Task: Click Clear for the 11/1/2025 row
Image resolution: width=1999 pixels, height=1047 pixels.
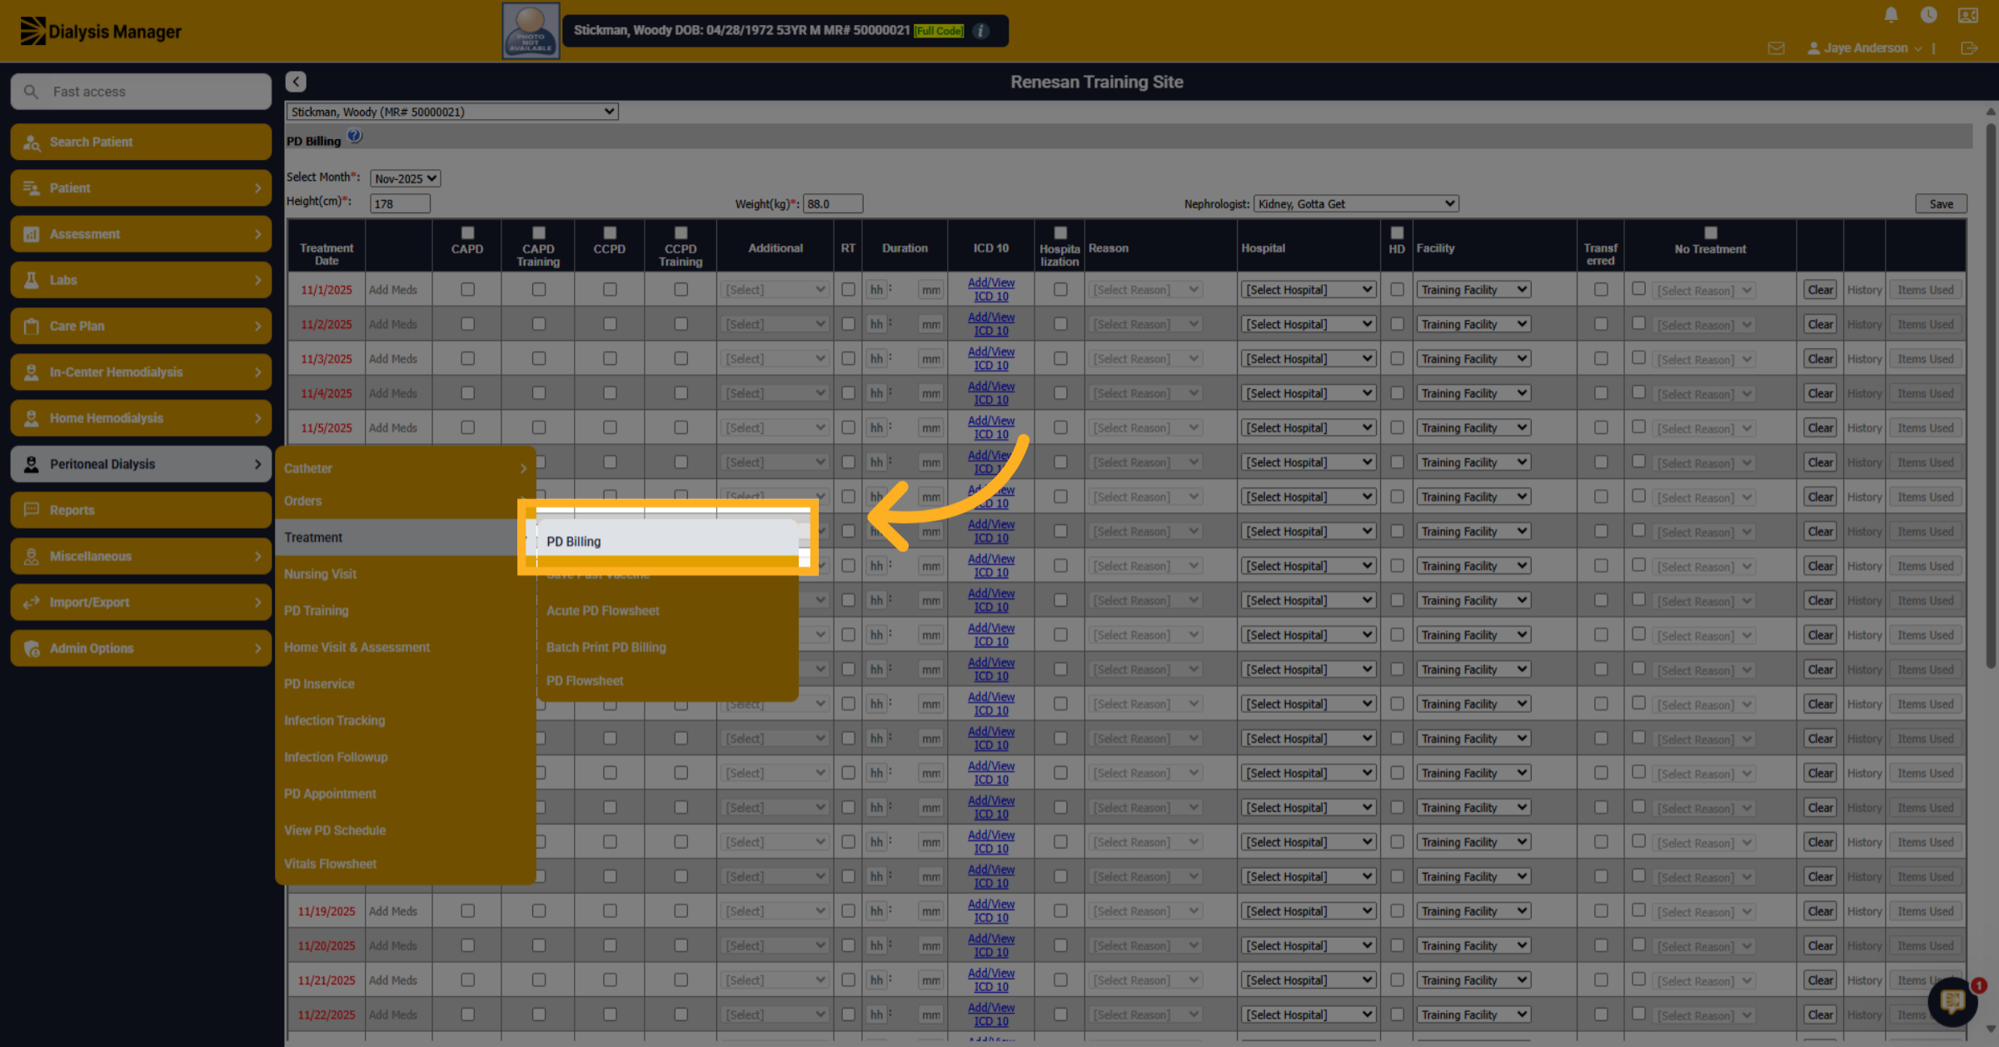Action: [1820, 290]
